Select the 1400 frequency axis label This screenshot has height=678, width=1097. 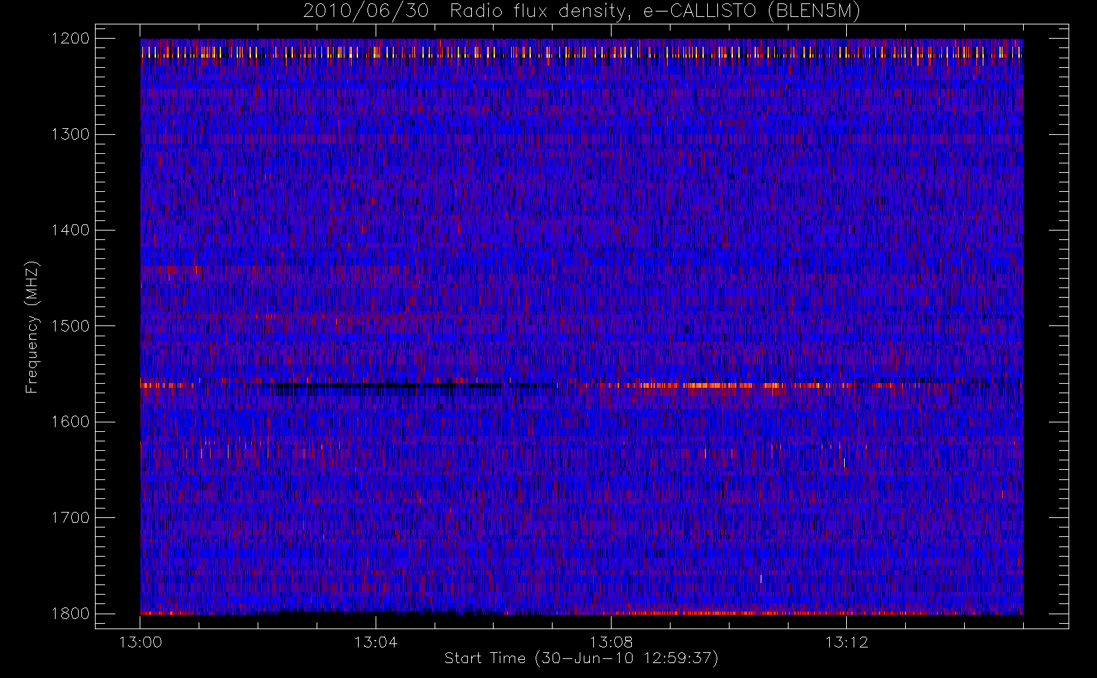tap(71, 230)
